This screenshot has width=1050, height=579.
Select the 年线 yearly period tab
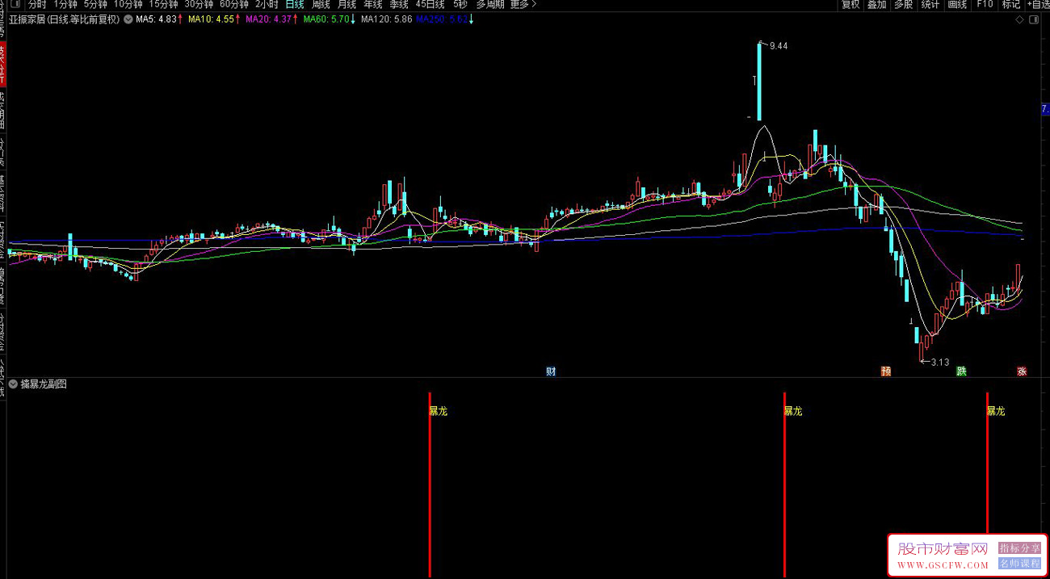[x=372, y=4]
